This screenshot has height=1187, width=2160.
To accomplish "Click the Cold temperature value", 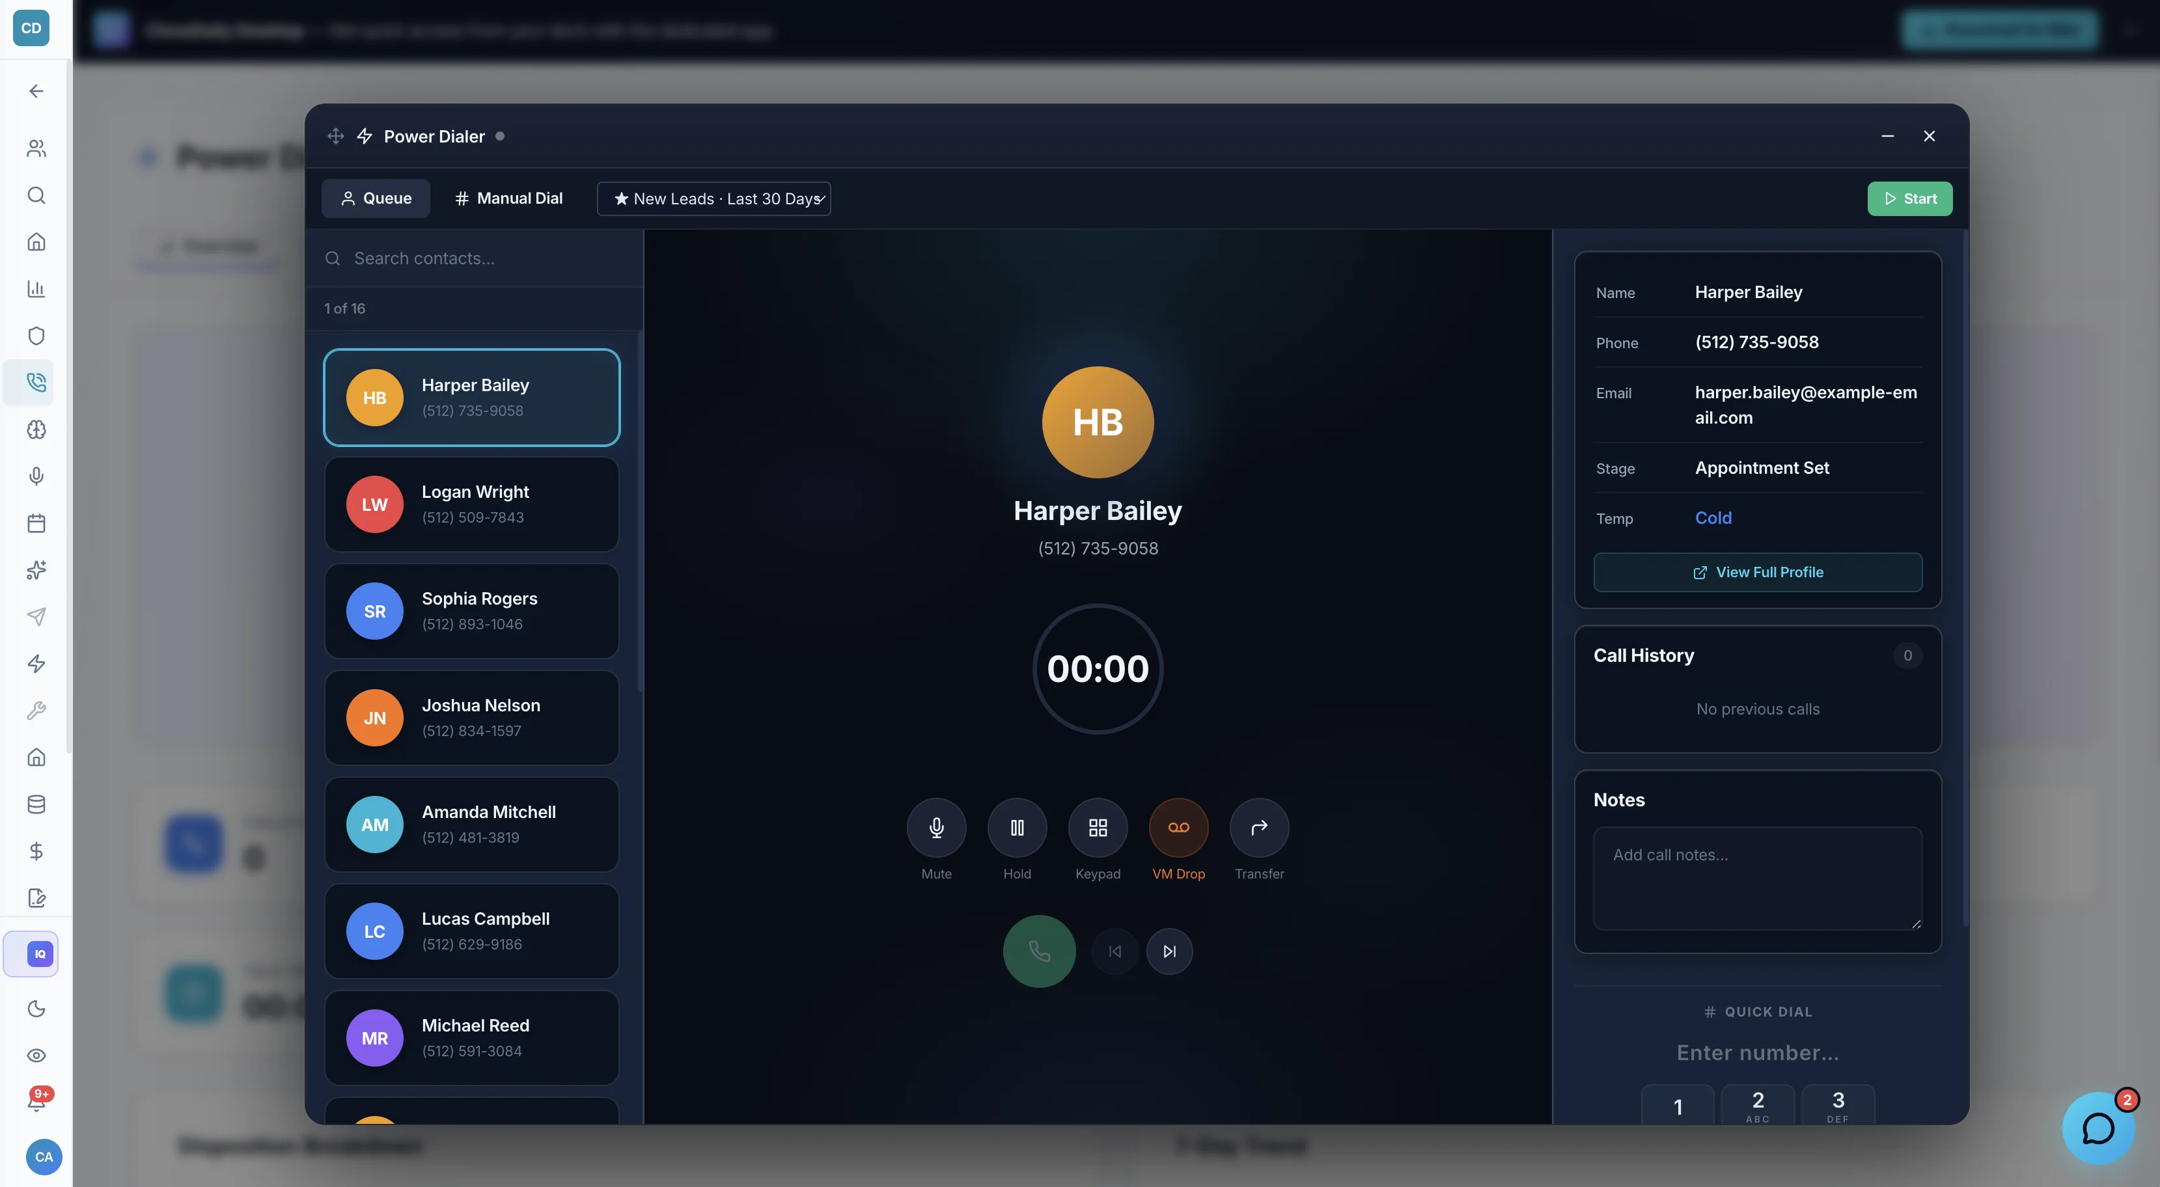I will click(1713, 518).
